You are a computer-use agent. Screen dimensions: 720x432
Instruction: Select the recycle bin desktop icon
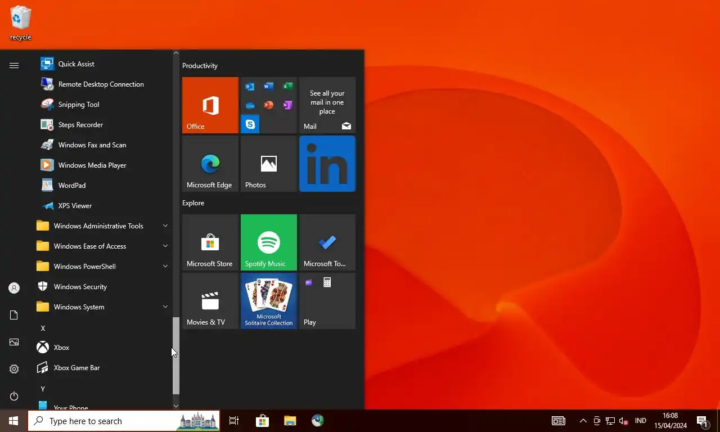[21, 24]
